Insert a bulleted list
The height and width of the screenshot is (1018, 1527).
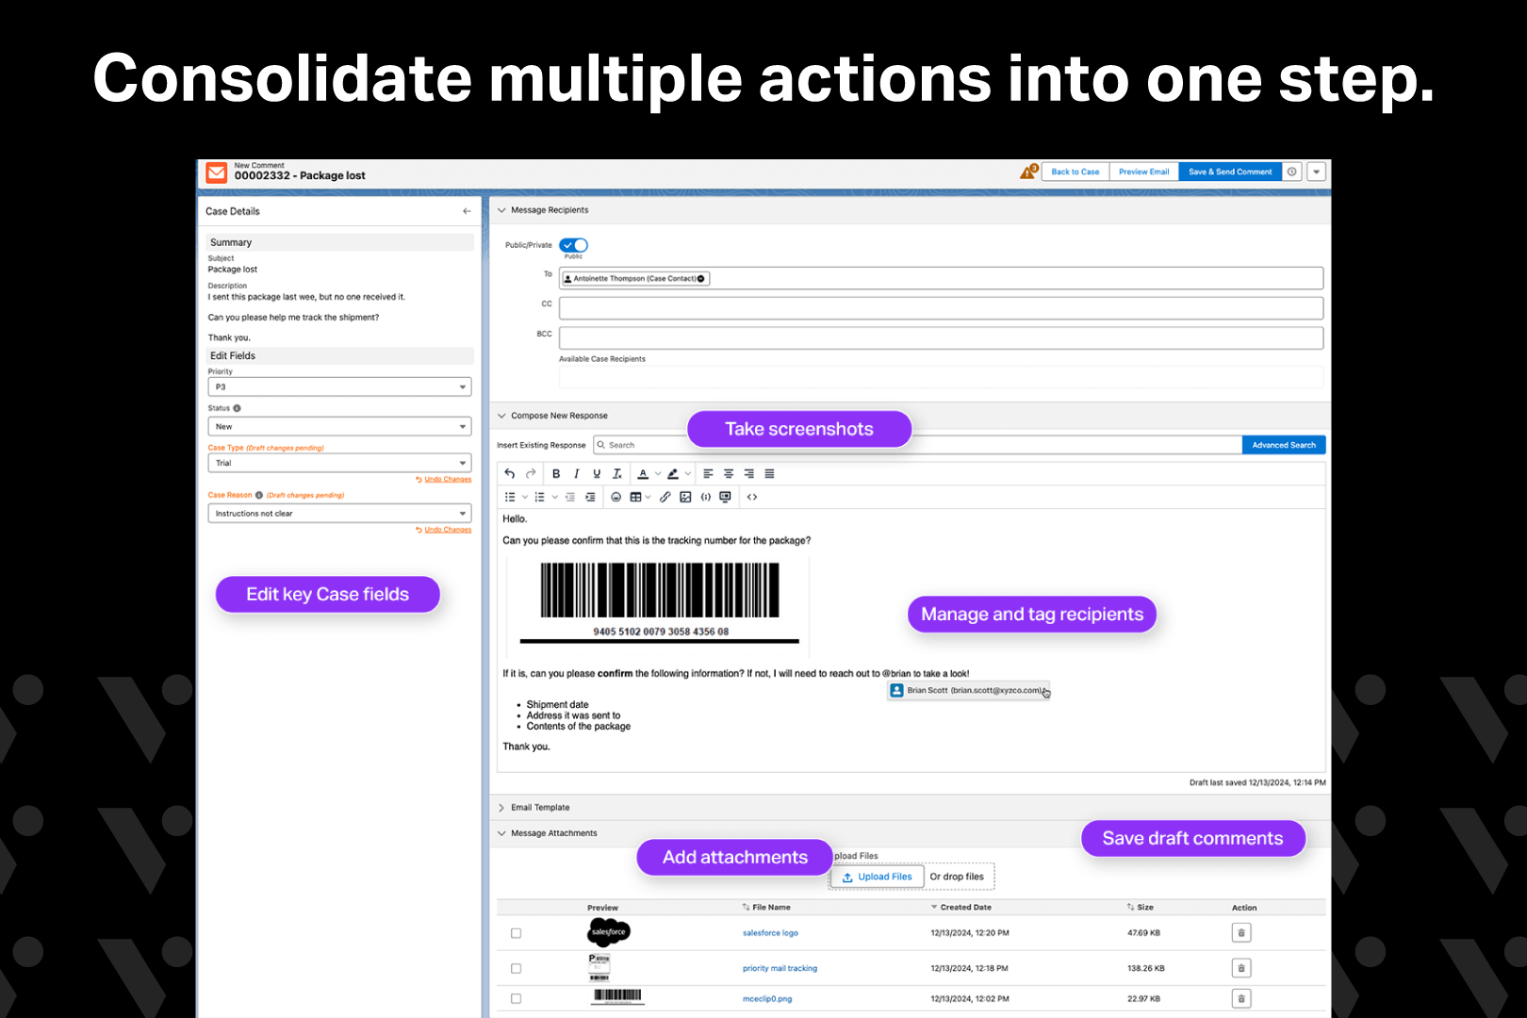pos(510,497)
